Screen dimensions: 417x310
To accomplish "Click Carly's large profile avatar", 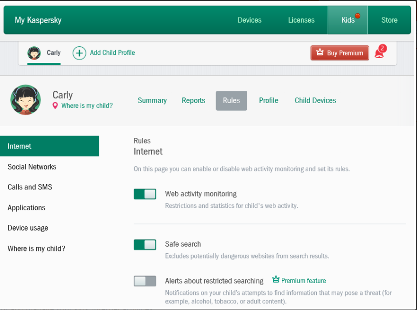I will click(26, 100).
